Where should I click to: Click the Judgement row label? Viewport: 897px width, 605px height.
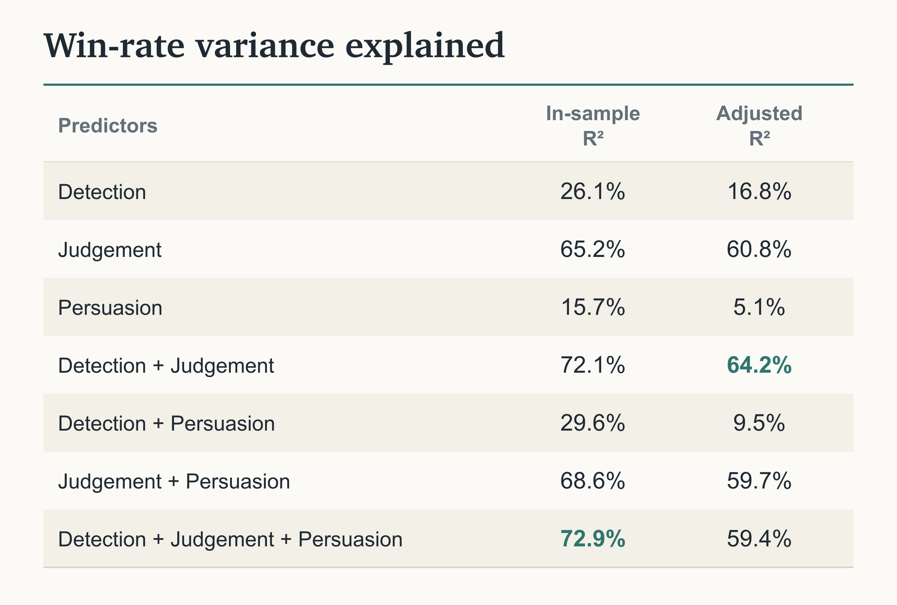pyautogui.click(x=110, y=250)
